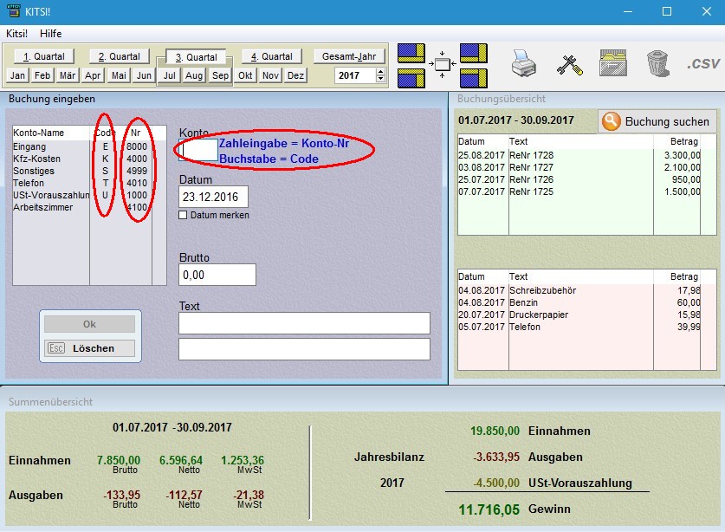Switch to the 1. Quartal tab
The image size is (725, 532).
(44, 56)
